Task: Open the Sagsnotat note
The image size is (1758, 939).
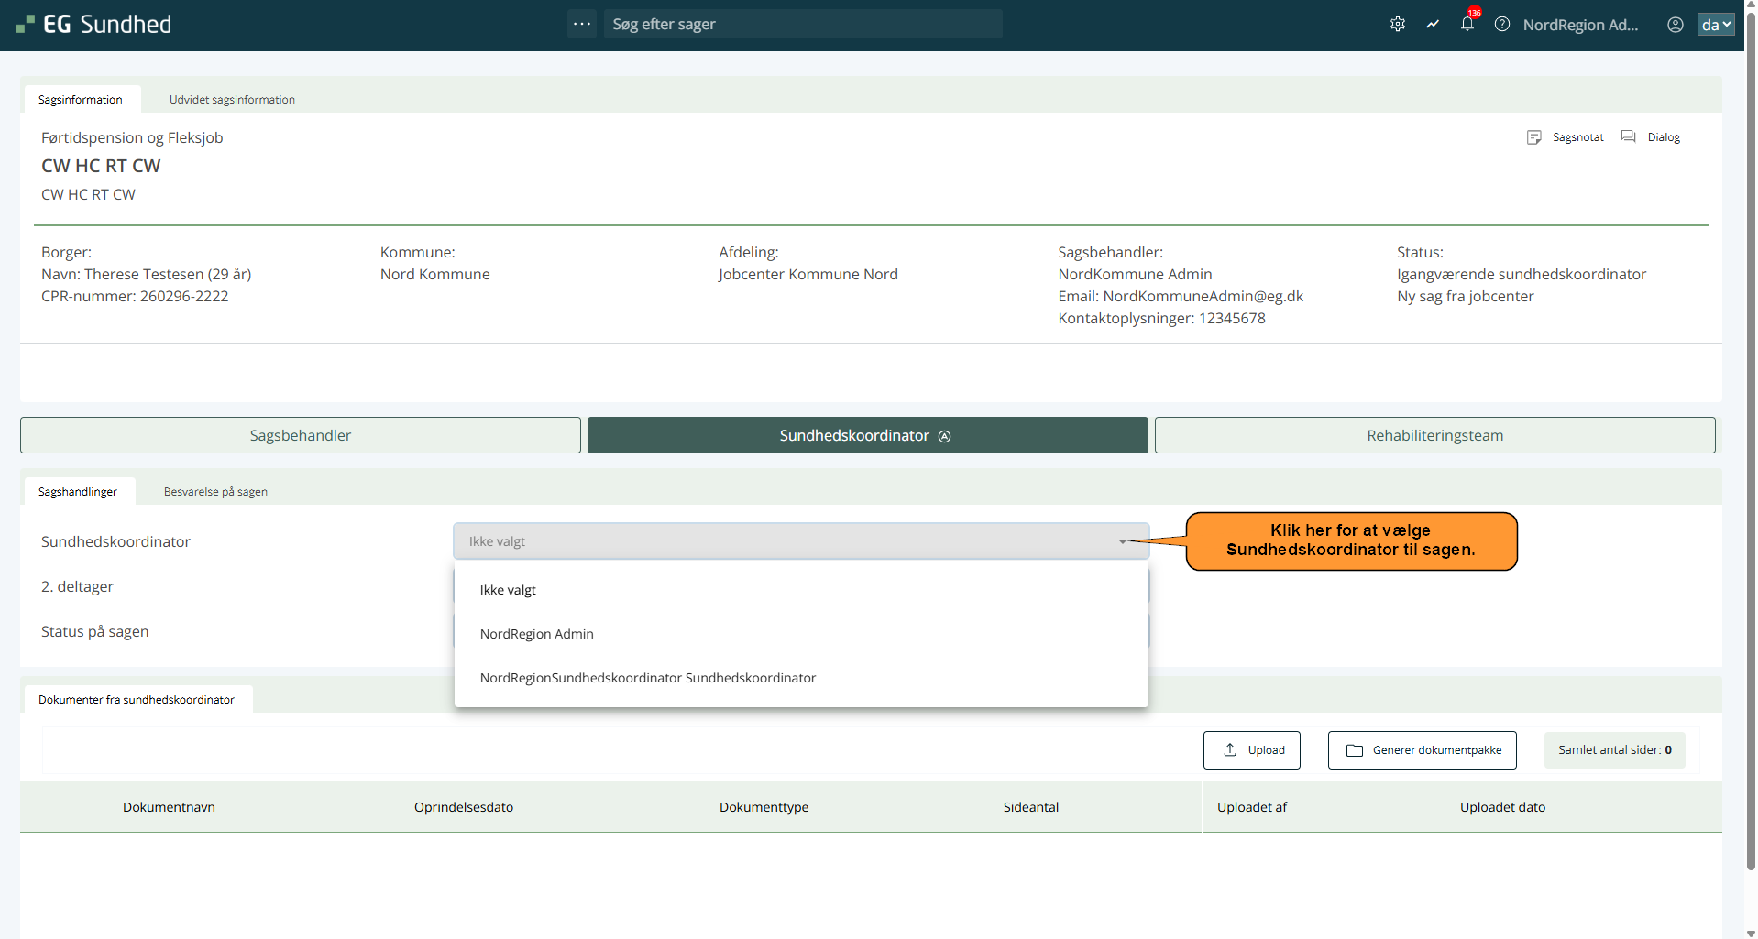Action: pos(1566,137)
